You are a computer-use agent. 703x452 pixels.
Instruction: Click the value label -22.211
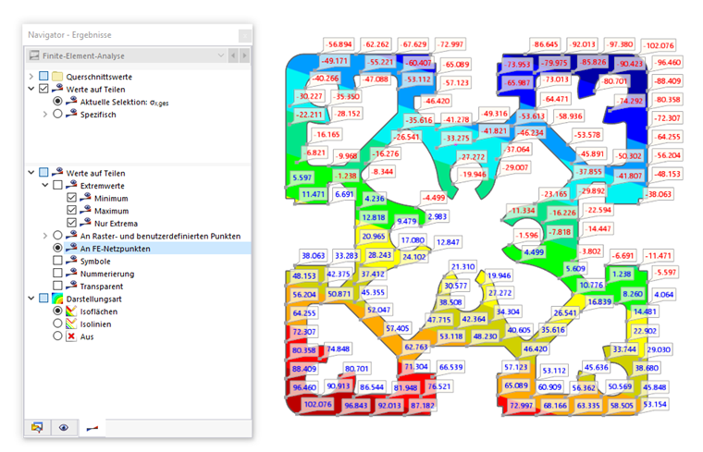pyautogui.click(x=309, y=115)
